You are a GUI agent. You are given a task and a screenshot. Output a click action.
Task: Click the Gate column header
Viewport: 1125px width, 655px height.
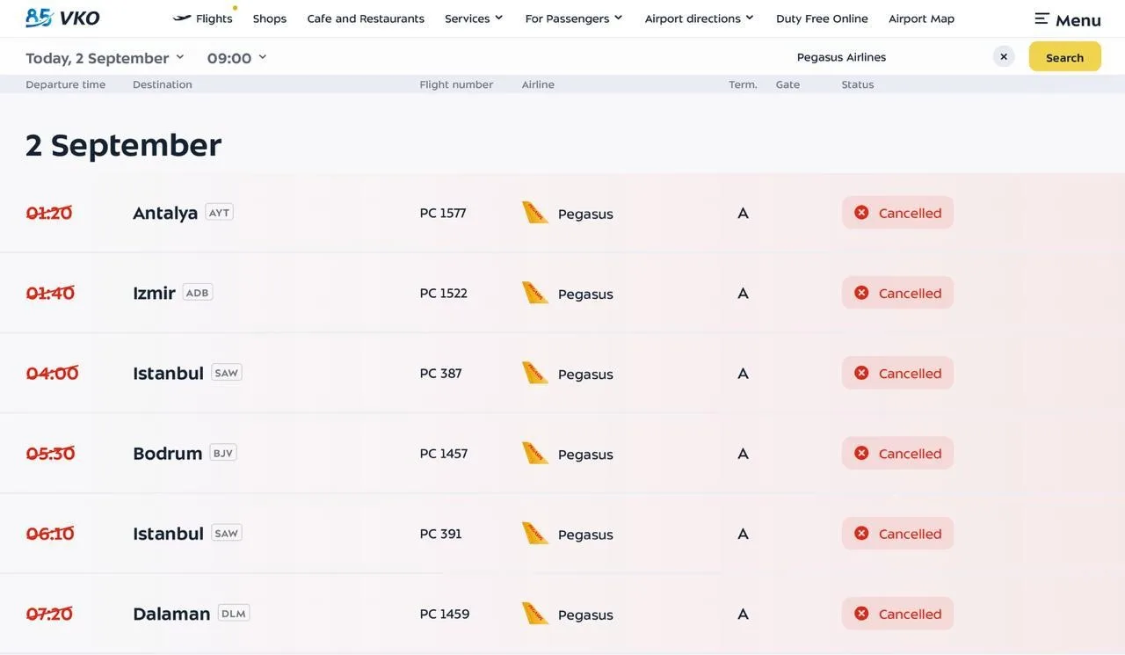click(787, 84)
